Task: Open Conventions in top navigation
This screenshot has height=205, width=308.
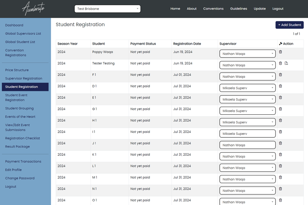Action: click(x=213, y=9)
